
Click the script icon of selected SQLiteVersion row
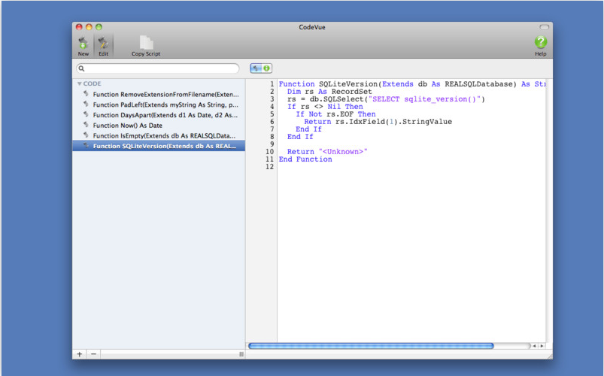click(x=86, y=146)
